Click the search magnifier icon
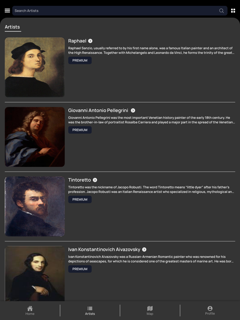240x320 pixels. coord(221,11)
